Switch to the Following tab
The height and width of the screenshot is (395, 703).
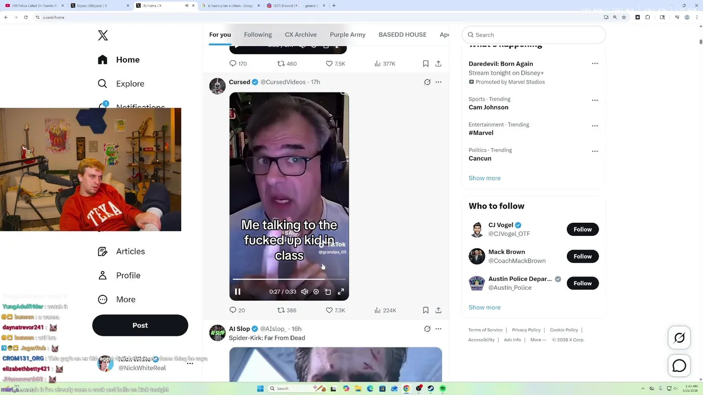pyautogui.click(x=258, y=35)
